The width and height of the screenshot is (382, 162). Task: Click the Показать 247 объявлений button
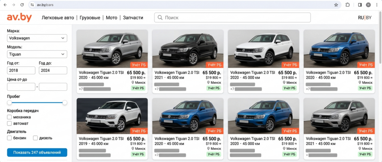(37, 153)
